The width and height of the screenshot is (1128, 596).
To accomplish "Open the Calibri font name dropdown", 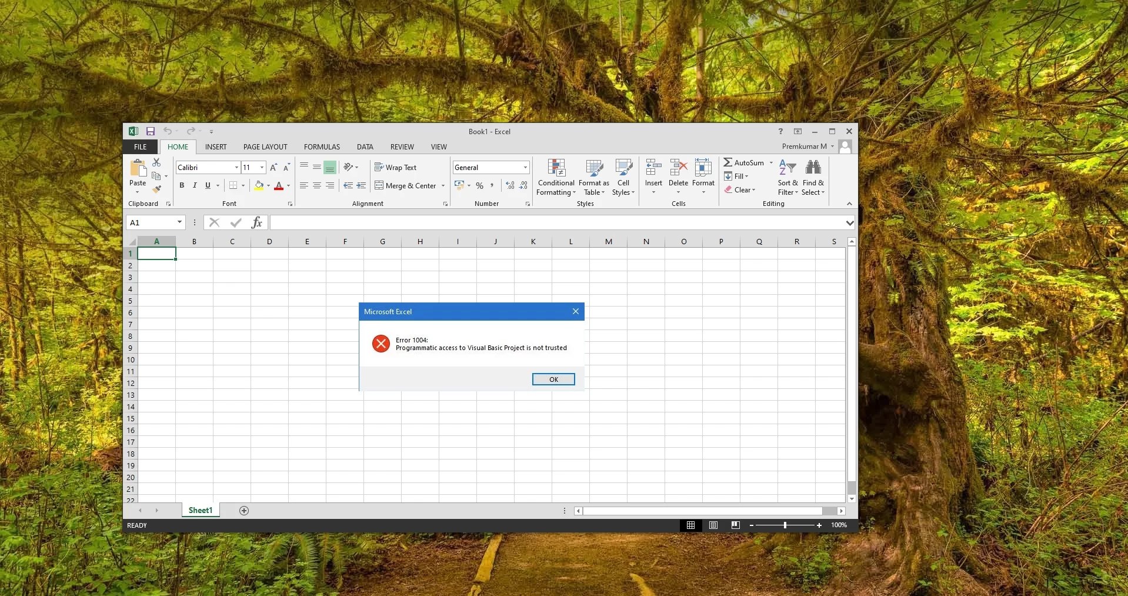I will pos(236,168).
